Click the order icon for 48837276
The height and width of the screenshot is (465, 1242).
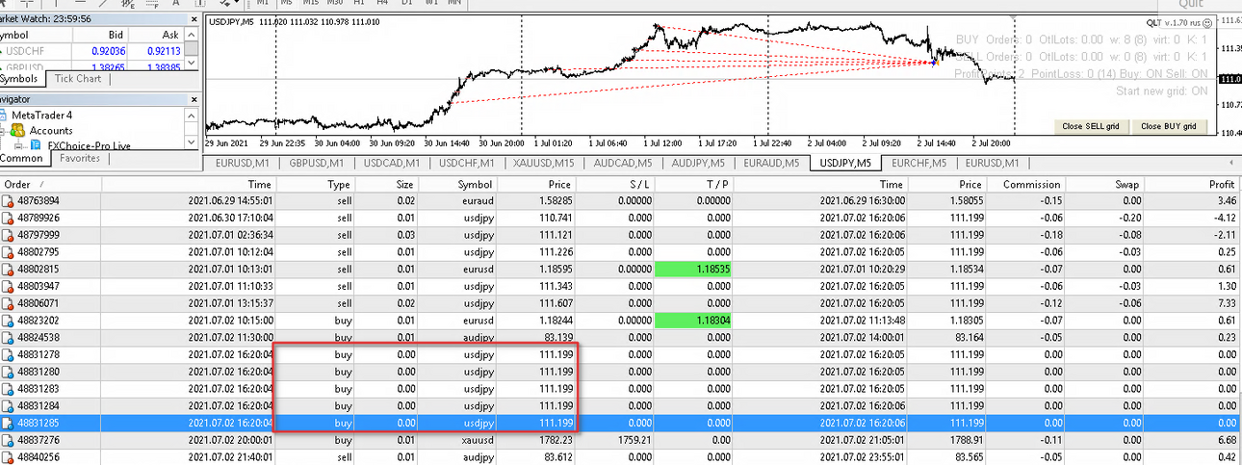pos(9,441)
